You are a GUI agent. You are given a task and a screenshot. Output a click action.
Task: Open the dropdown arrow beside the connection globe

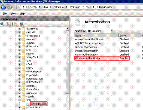5,24
